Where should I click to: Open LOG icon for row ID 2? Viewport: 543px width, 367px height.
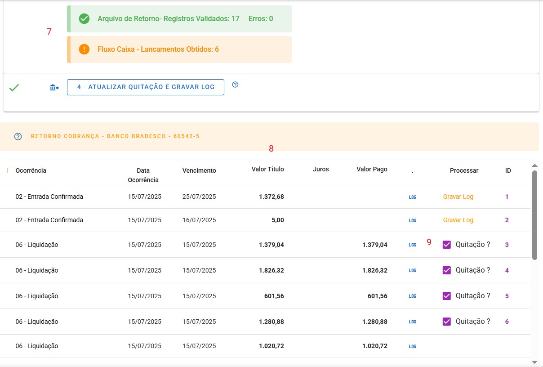coord(412,220)
